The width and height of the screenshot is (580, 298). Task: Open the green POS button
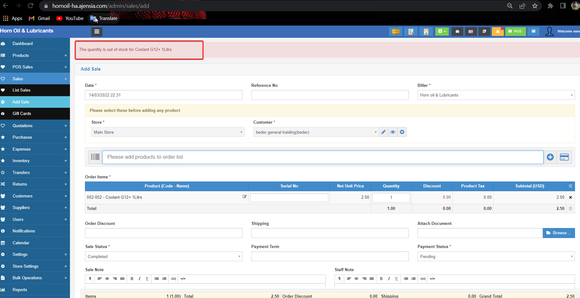pyautogui.click(x=515, y=32)
